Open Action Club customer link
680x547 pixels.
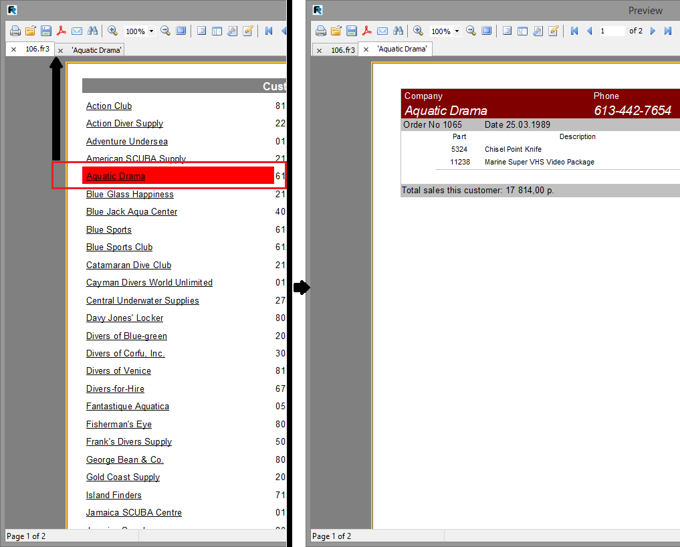tap(109, 106)
